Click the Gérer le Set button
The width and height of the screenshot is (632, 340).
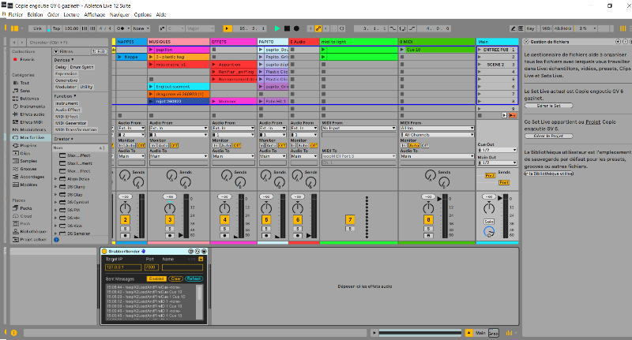tap(548, 105)
